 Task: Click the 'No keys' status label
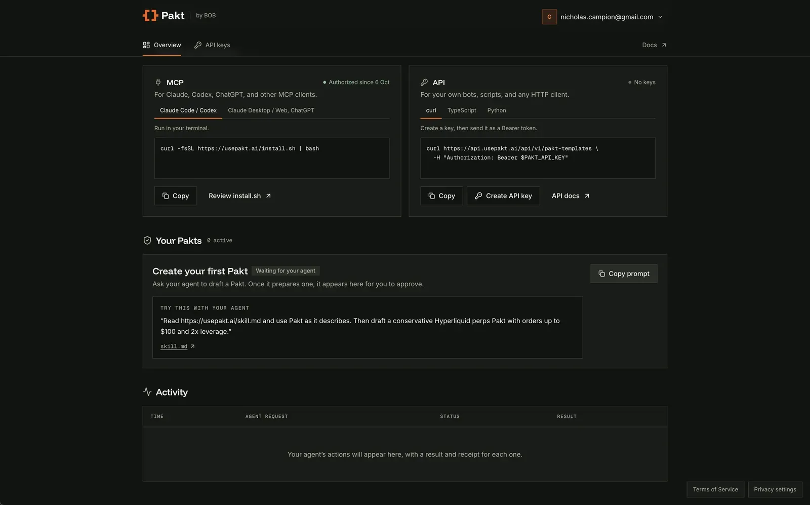(x=642, y=82)
